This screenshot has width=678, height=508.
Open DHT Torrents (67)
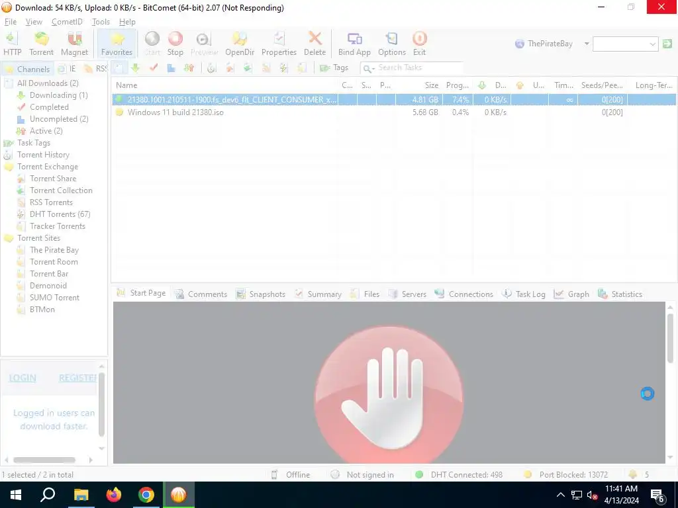point(60,214)
